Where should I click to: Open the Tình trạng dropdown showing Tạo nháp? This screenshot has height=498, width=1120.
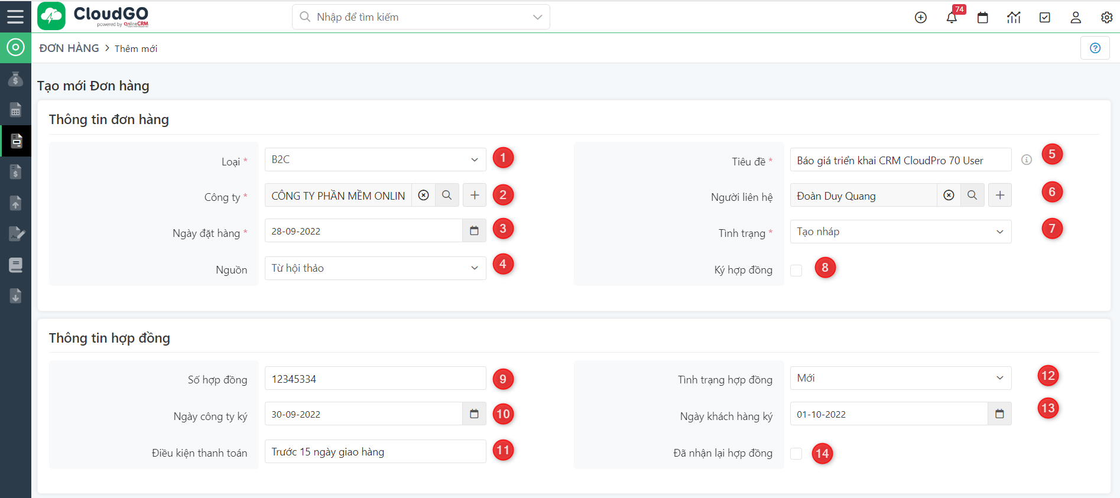pos(900,232)
